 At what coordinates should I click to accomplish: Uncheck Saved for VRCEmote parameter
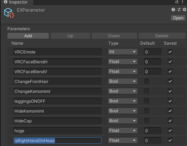point(170,52)
